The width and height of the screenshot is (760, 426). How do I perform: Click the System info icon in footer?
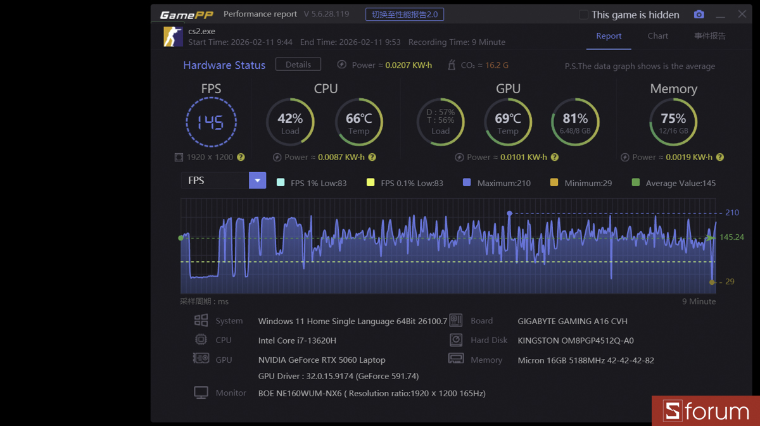click(201, 320)
